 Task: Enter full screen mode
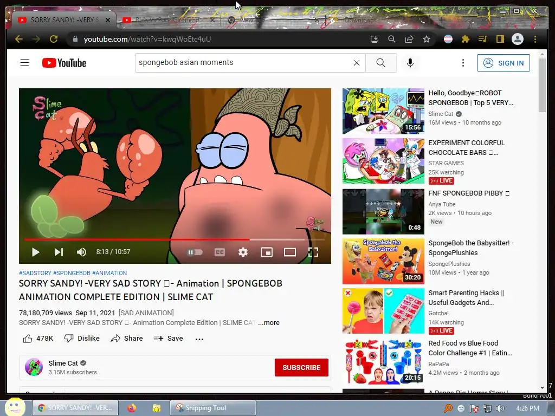[x=313, y=252]
